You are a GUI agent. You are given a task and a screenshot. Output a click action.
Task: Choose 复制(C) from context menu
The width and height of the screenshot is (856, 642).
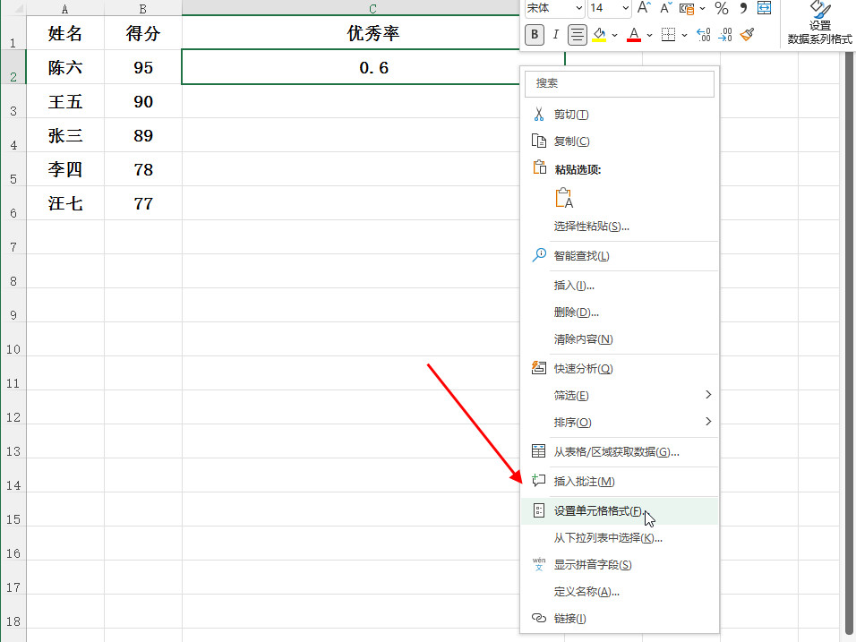point(619,141)
